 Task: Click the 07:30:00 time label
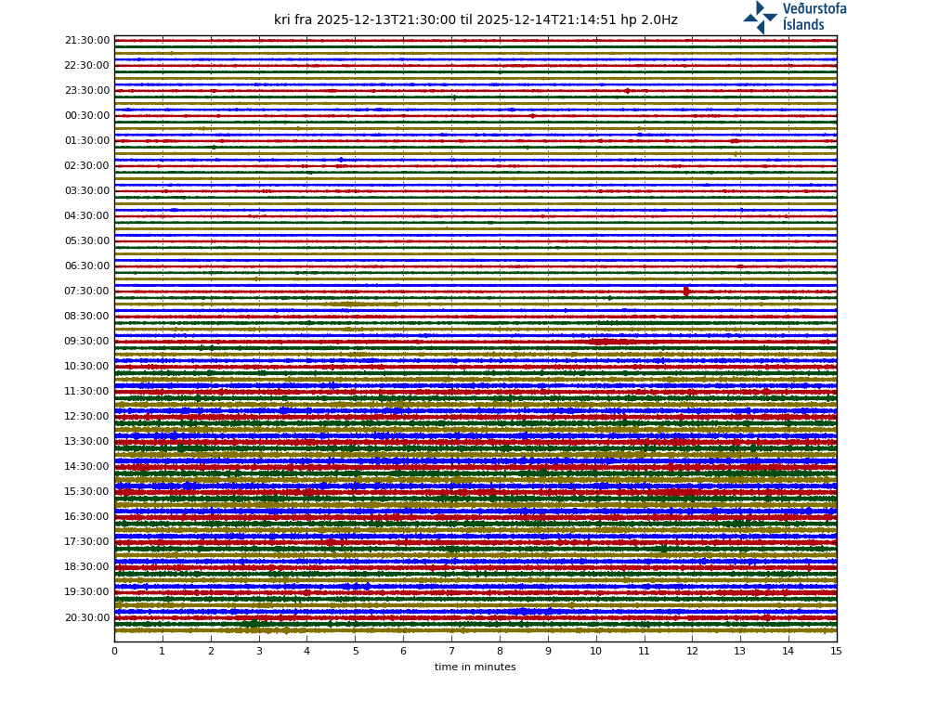[x=86, y=292]
